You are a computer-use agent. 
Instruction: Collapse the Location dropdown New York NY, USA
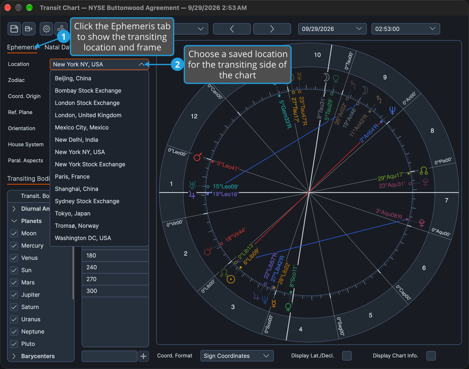tap(99, 64)
